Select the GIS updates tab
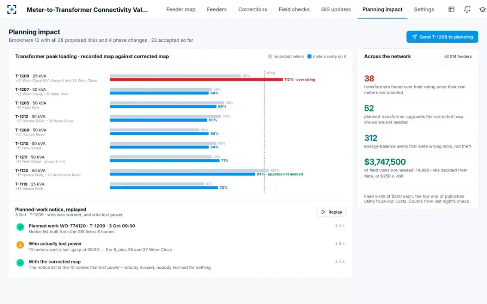 336,9
